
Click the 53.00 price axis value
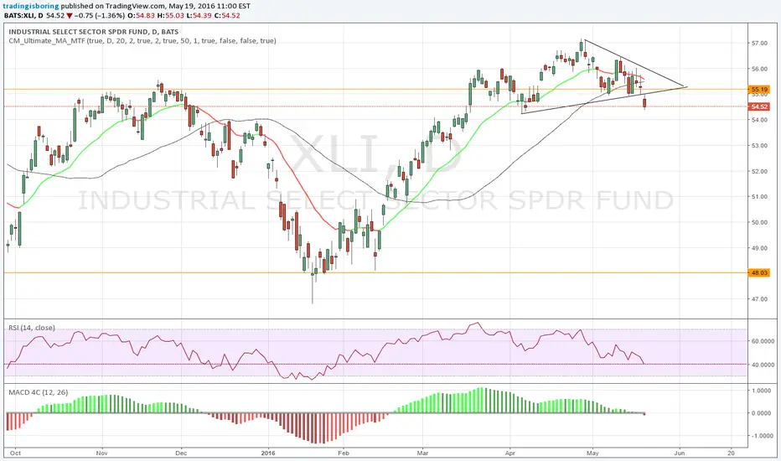click(759, 146)
